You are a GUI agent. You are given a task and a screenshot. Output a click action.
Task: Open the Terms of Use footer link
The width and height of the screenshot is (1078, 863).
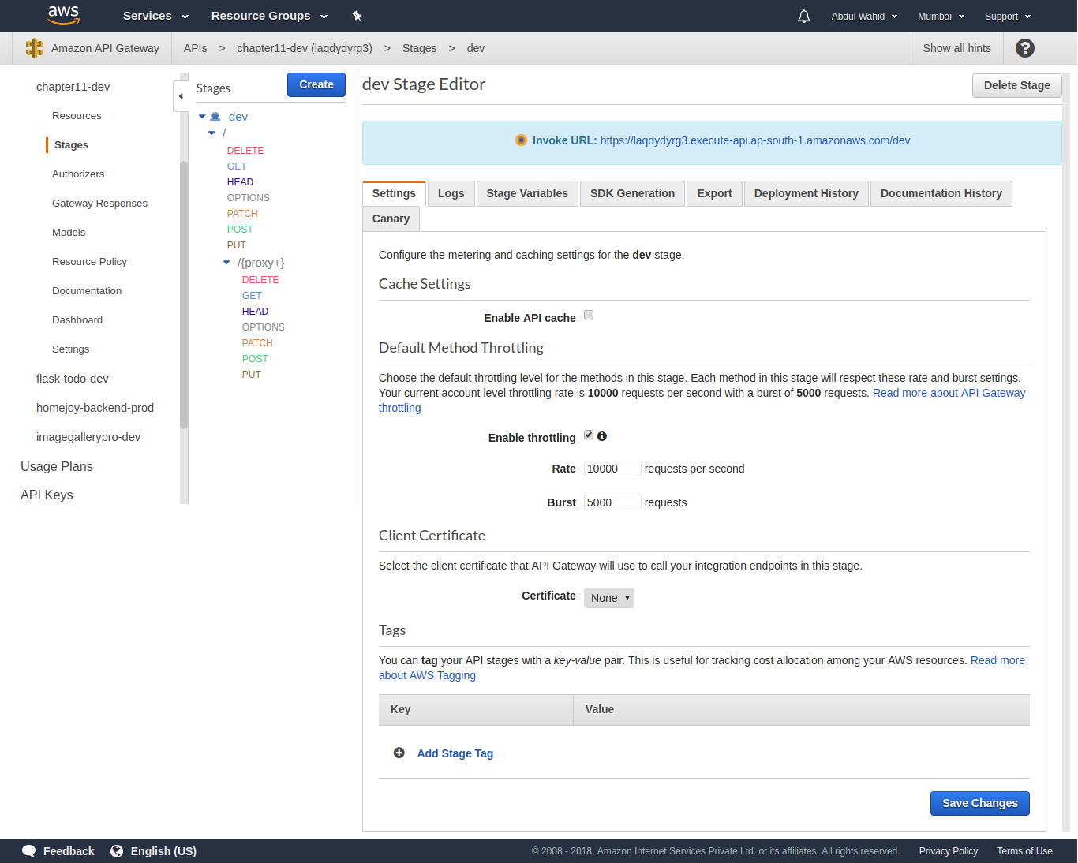[x=1024, y=851]
